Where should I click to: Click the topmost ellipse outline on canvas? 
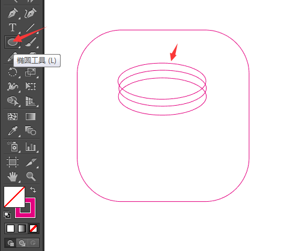(x=162, y=63)
